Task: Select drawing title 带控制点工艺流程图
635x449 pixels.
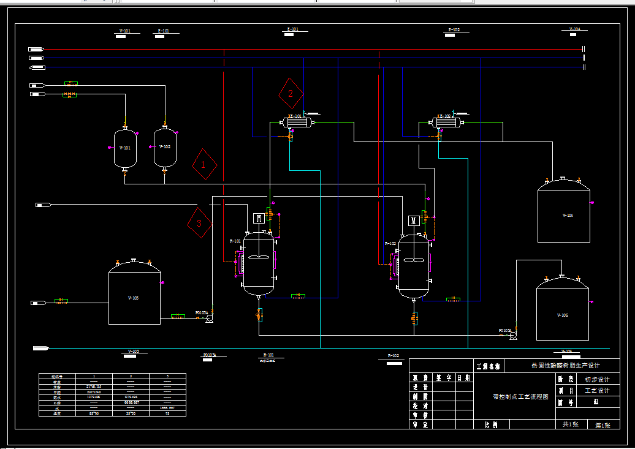Action: coord(520,397)
